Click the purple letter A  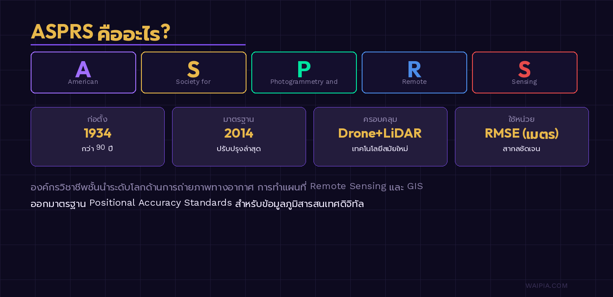tap(83, 69)
